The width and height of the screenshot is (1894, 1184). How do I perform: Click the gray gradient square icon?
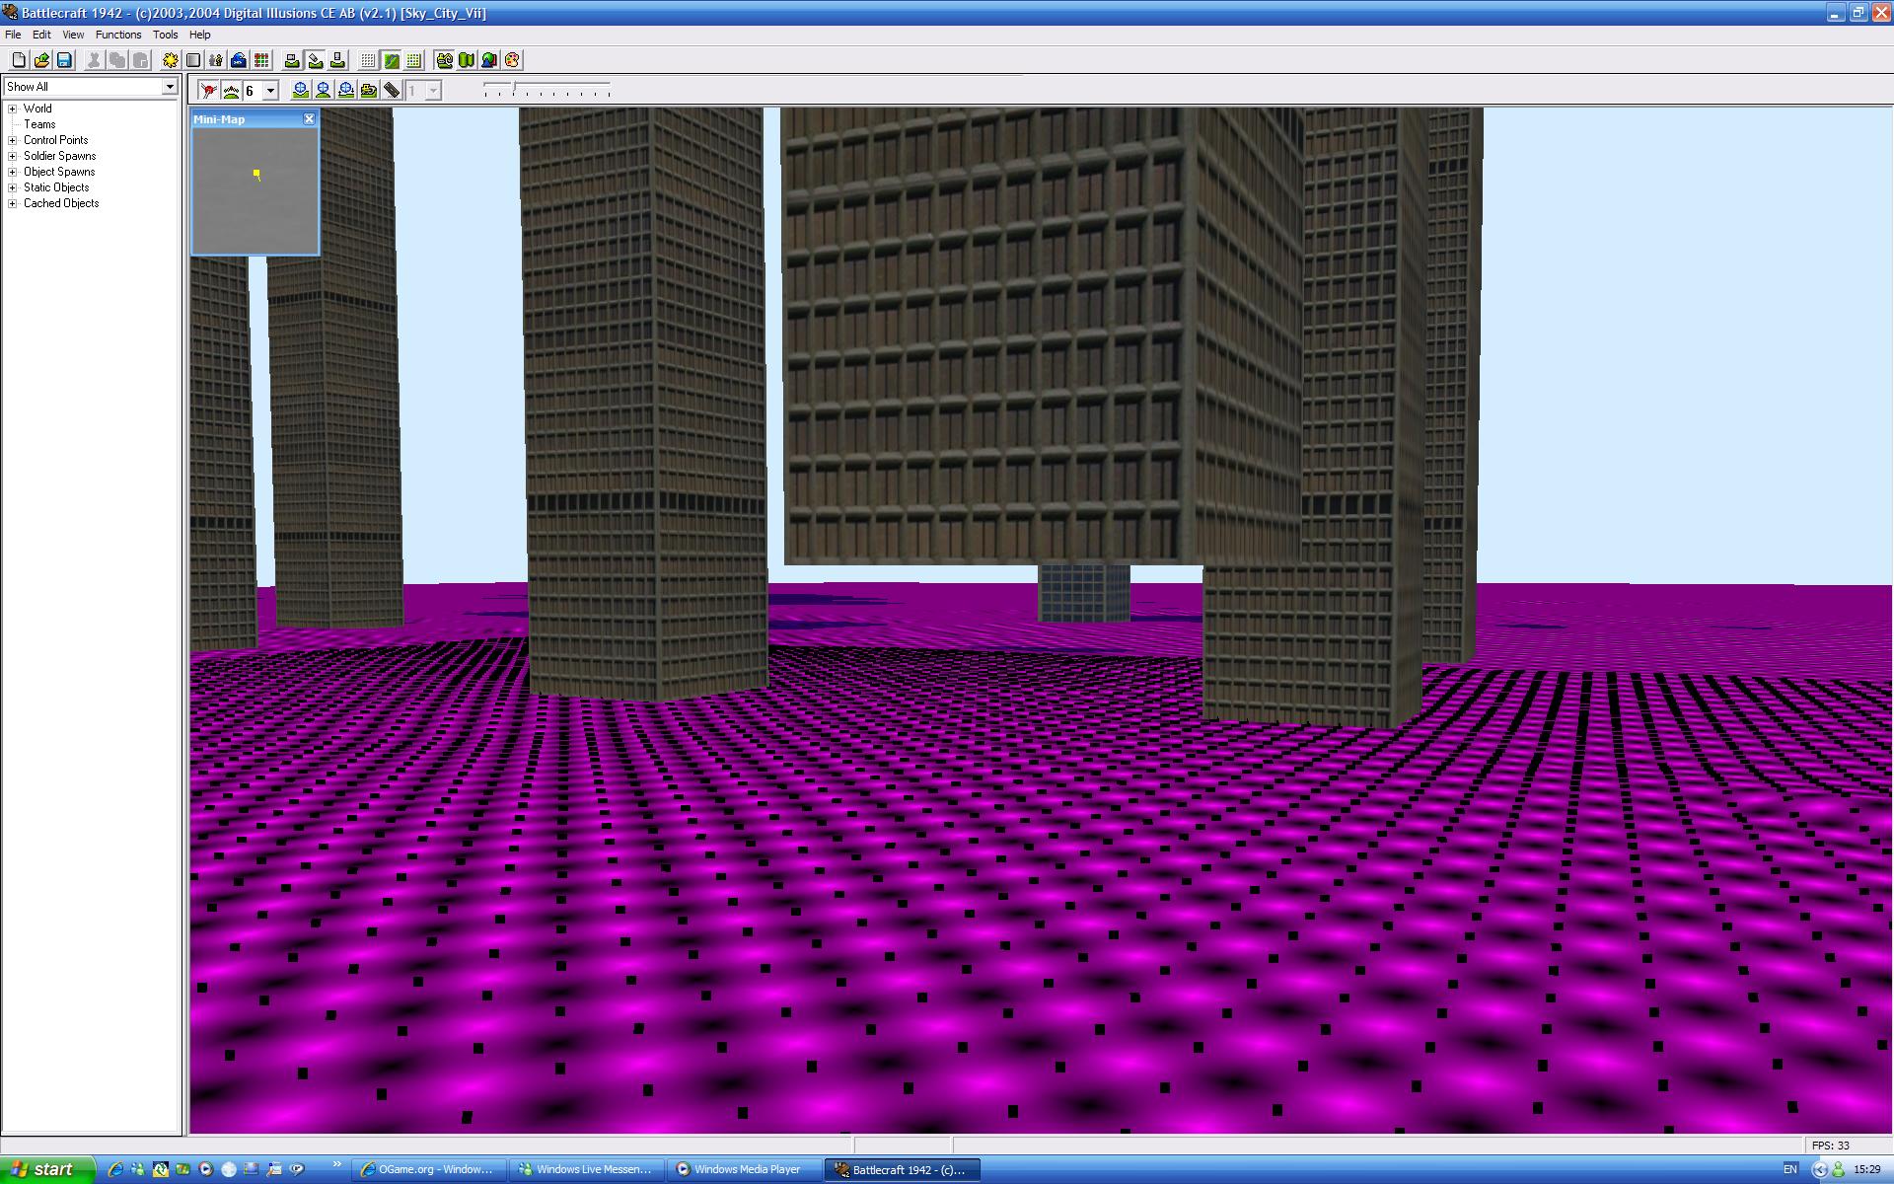(x=193, y=60)
